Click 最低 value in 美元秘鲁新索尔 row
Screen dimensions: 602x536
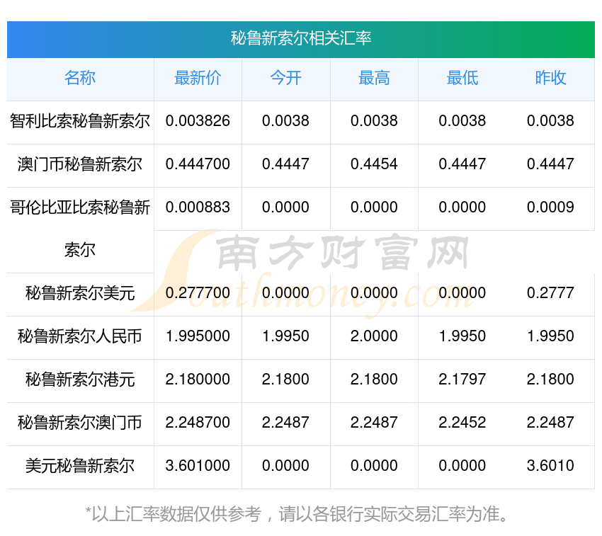coord(462,466)
